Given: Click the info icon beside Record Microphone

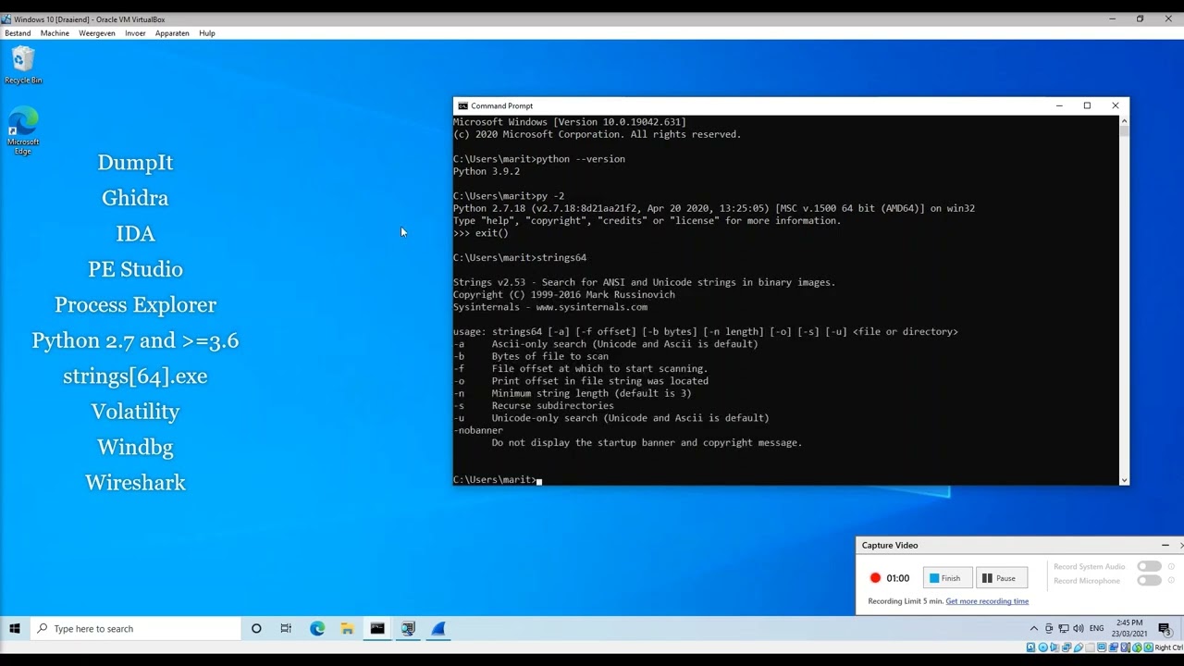Looking at the screenshot, I should (1171, 581).
